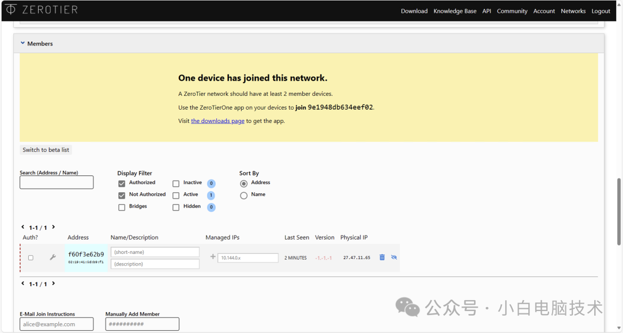The height and width of the screenshot is (333, 623).
Task: Click the Physical IP column header
Action: pyautogui.click(x=354, y=237)
